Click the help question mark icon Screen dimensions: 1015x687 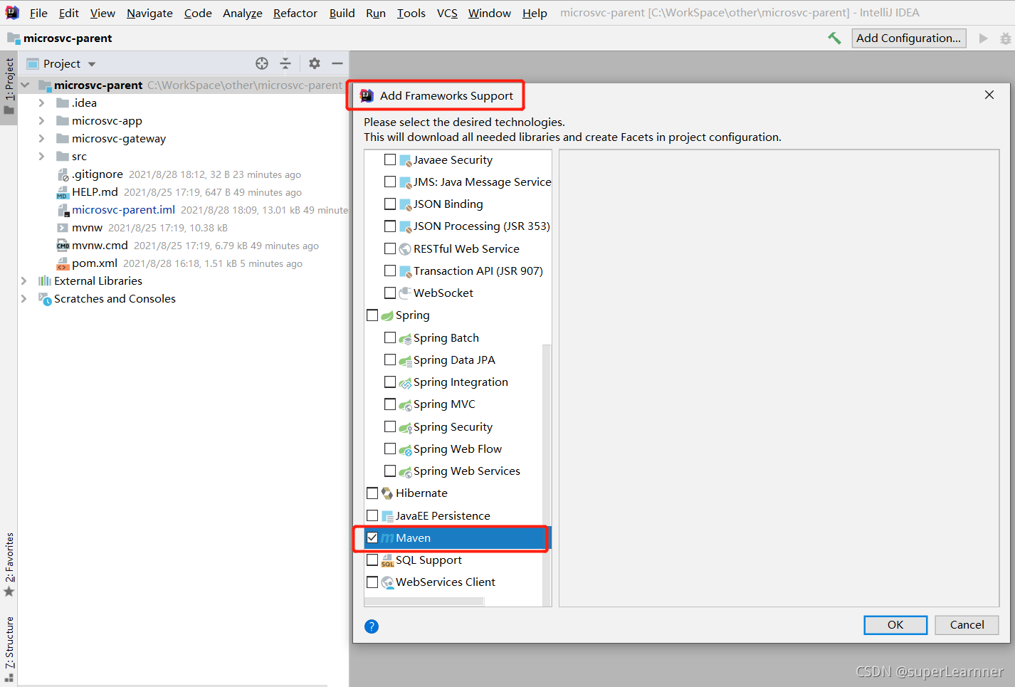[x=372, y=626]
